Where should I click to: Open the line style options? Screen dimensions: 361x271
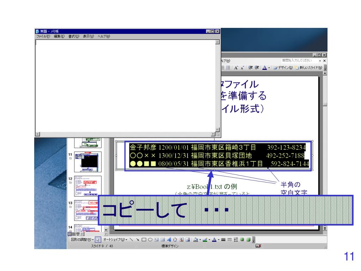pyautogui.click(x=223, y=240)
